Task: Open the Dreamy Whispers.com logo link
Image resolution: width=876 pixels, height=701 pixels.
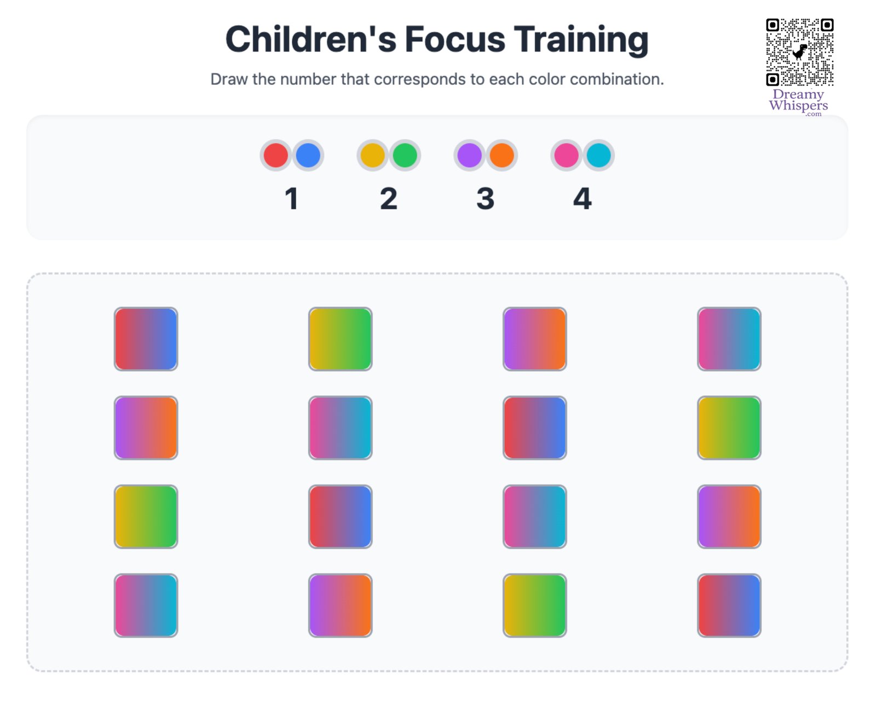Action: pos(798,102)
